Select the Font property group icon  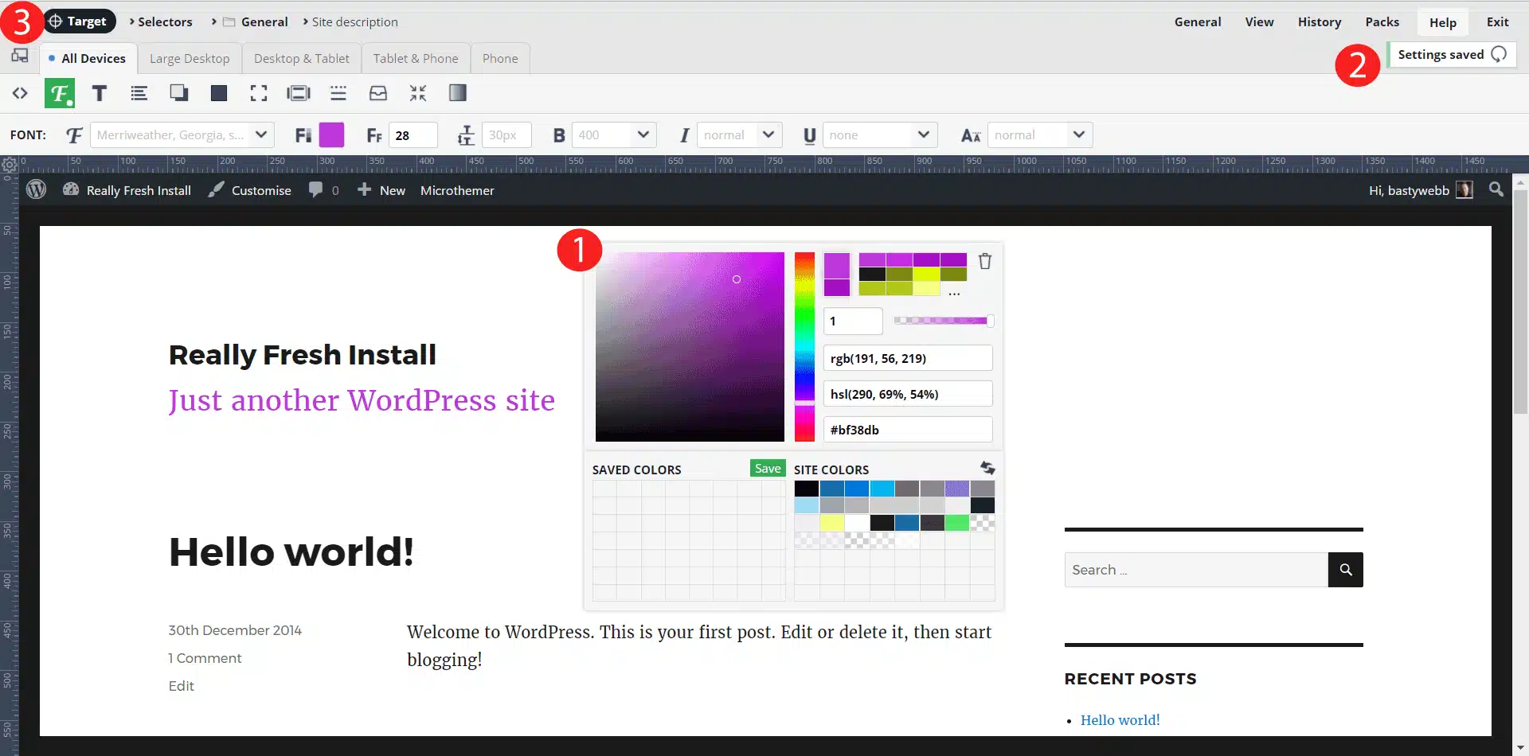pyautogui.click(x=60, y=93)
